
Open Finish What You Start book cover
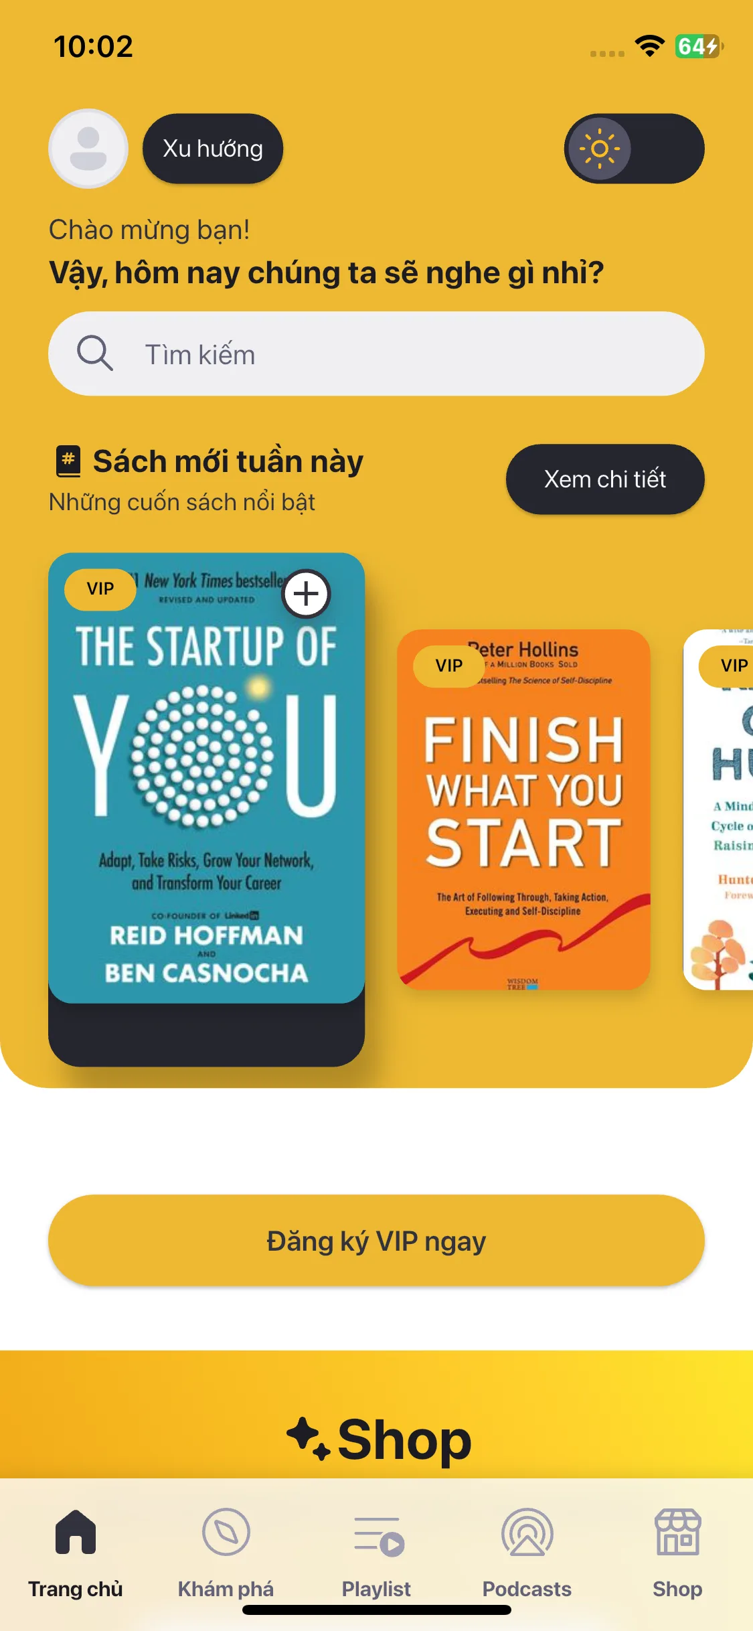tap(523, 809)
